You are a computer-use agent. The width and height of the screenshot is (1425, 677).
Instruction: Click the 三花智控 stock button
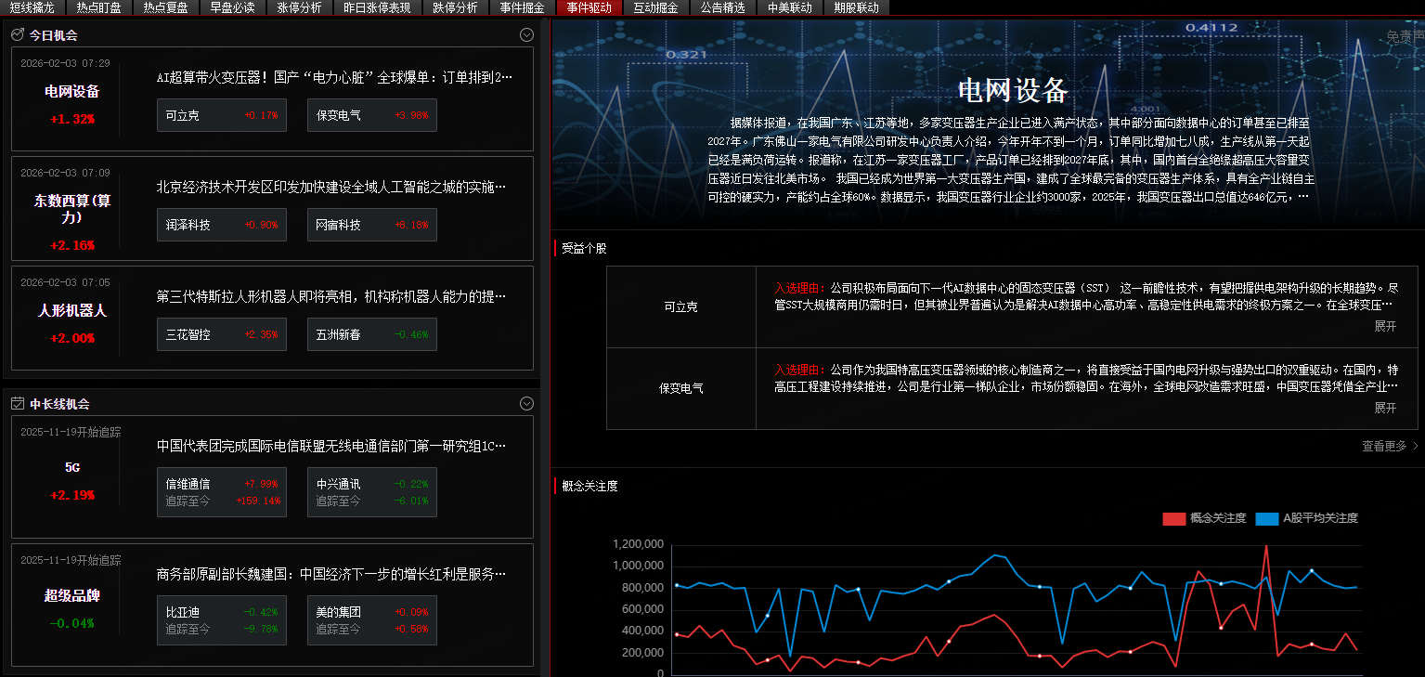(222, 334)
